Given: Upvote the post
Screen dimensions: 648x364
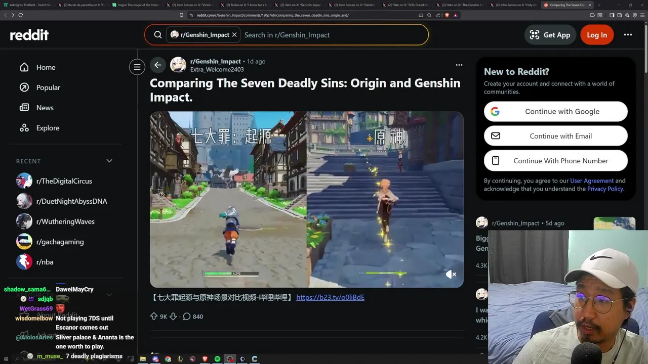Looking at the screenshot, I should 154,316.
